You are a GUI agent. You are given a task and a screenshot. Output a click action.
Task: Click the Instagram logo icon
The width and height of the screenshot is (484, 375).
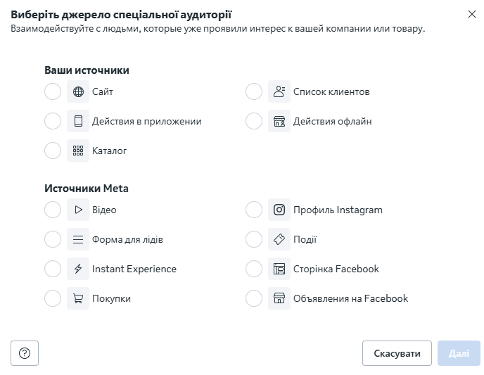(279, 210)
